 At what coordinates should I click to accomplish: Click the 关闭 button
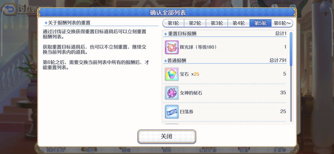[167, 136]
